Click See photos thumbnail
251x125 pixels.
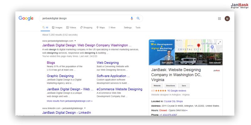tap(162, 52)
